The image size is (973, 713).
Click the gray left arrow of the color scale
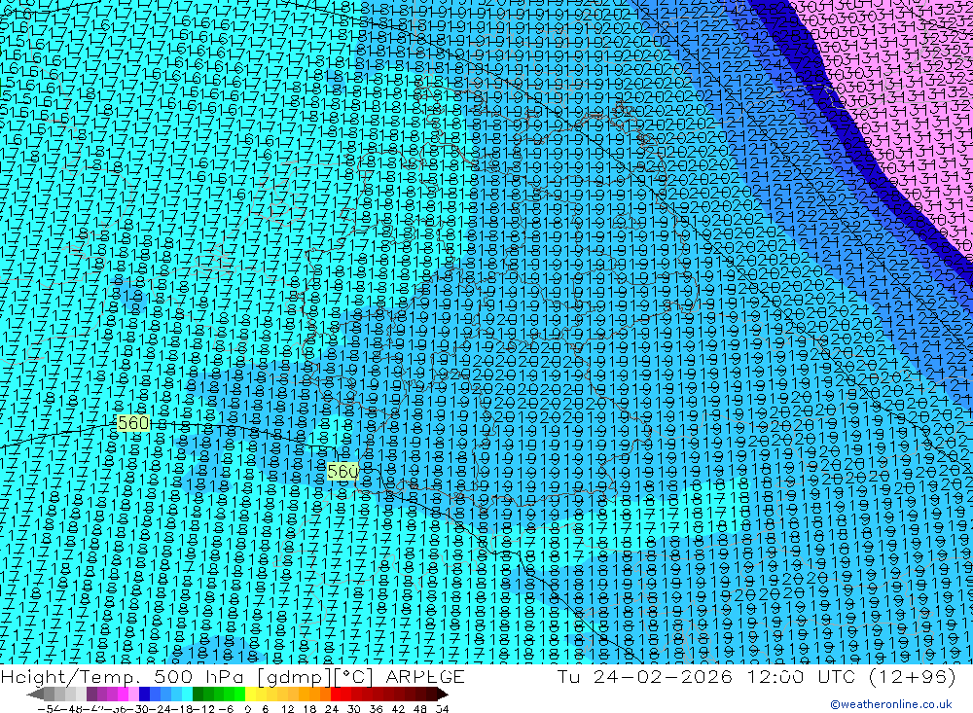pos(35,694)
